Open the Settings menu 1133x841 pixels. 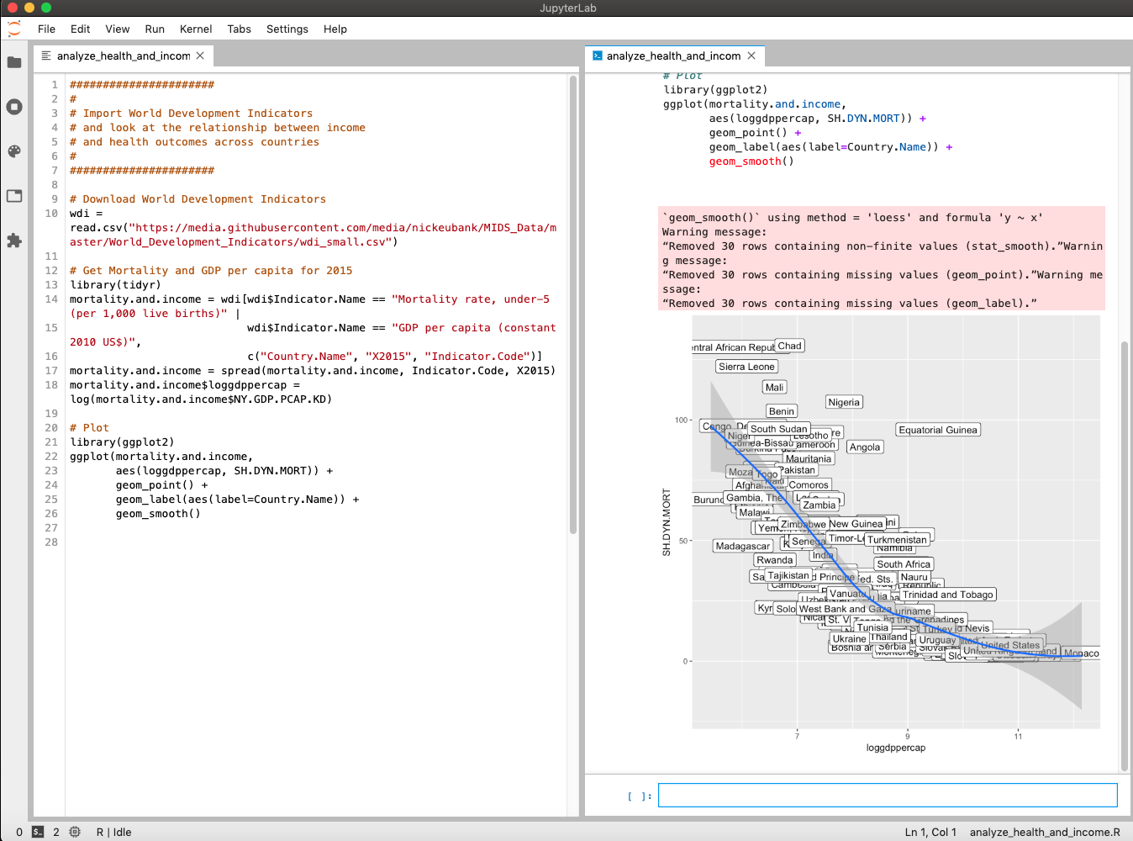click(x=287, y=29)
